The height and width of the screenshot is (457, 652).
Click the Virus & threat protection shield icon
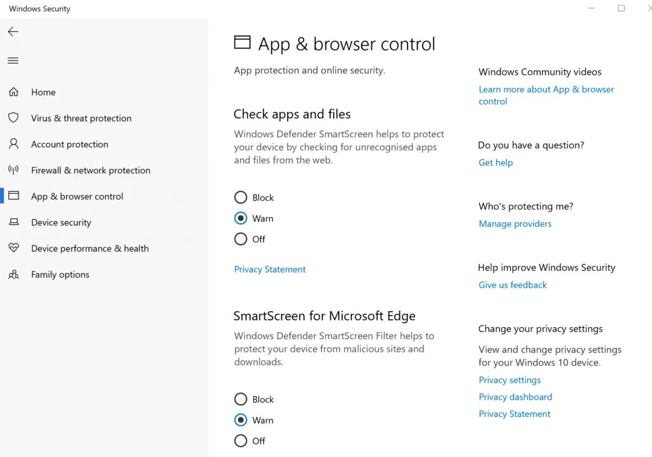[13, 118]
